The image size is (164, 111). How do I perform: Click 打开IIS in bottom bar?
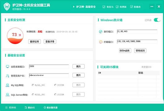(x=12, y=108)
